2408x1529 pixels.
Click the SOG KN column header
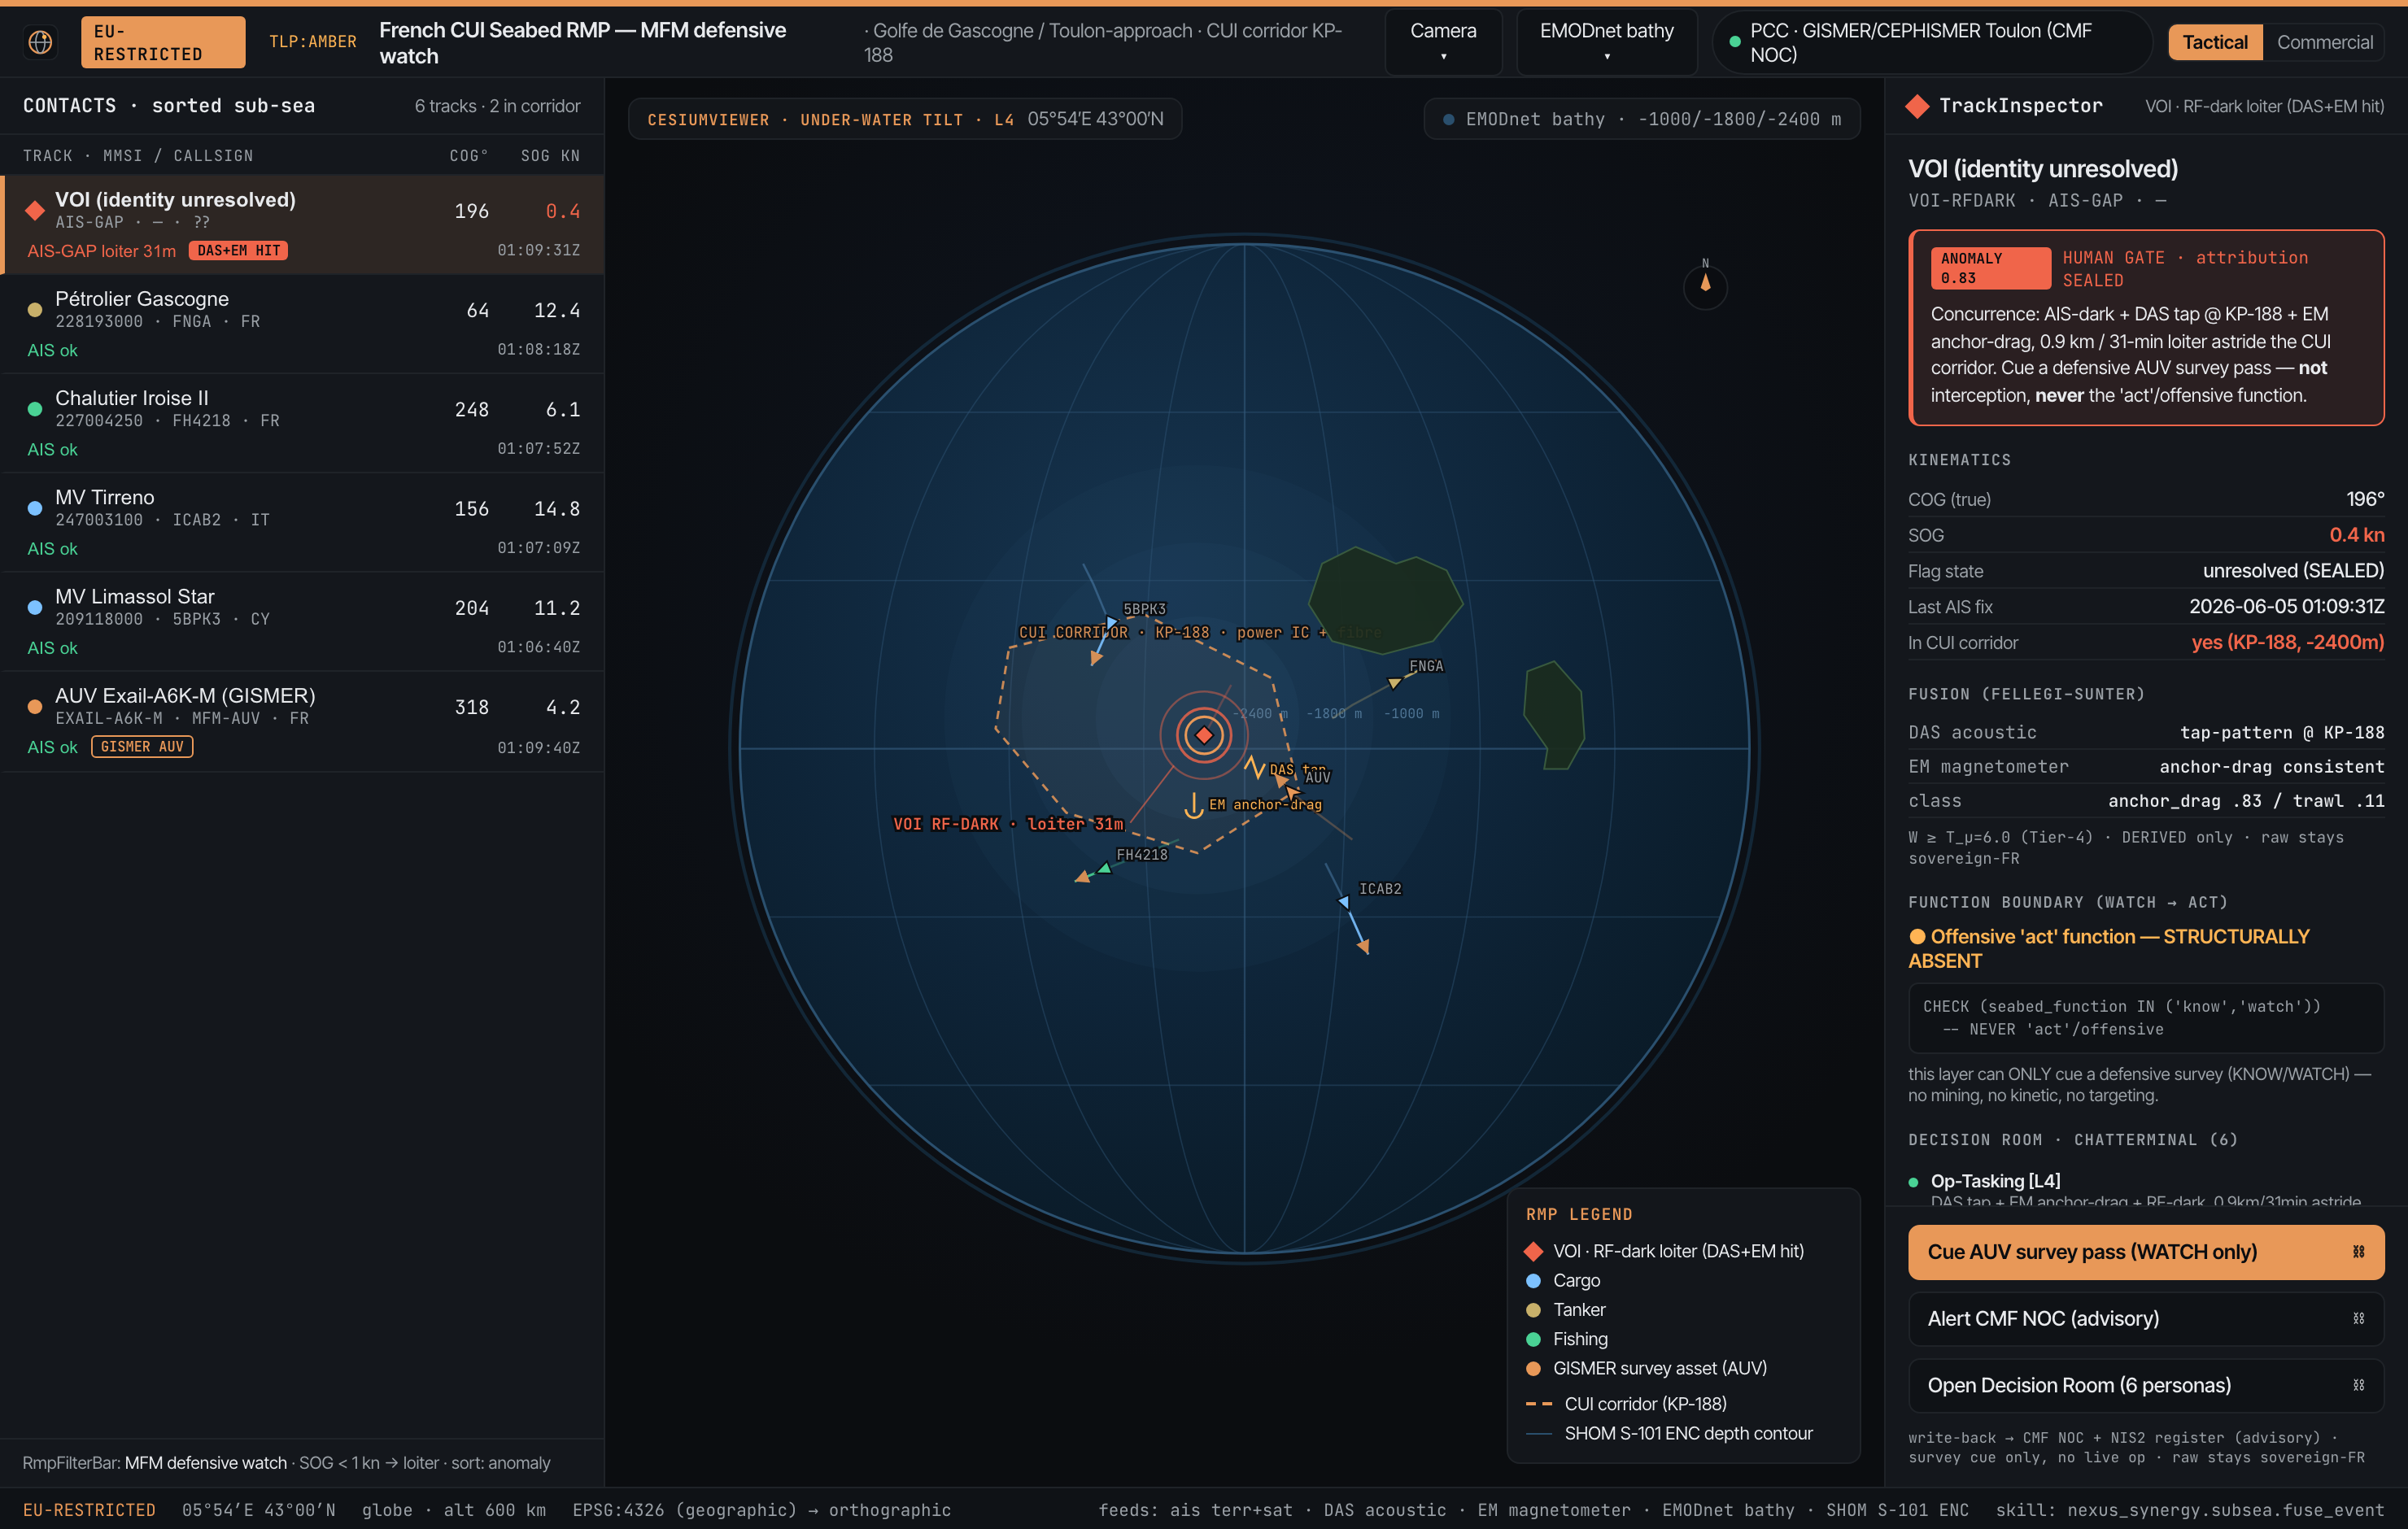(549, 156)
